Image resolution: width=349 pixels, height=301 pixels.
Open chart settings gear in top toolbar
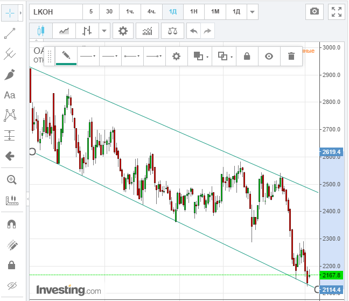point(123,31)
